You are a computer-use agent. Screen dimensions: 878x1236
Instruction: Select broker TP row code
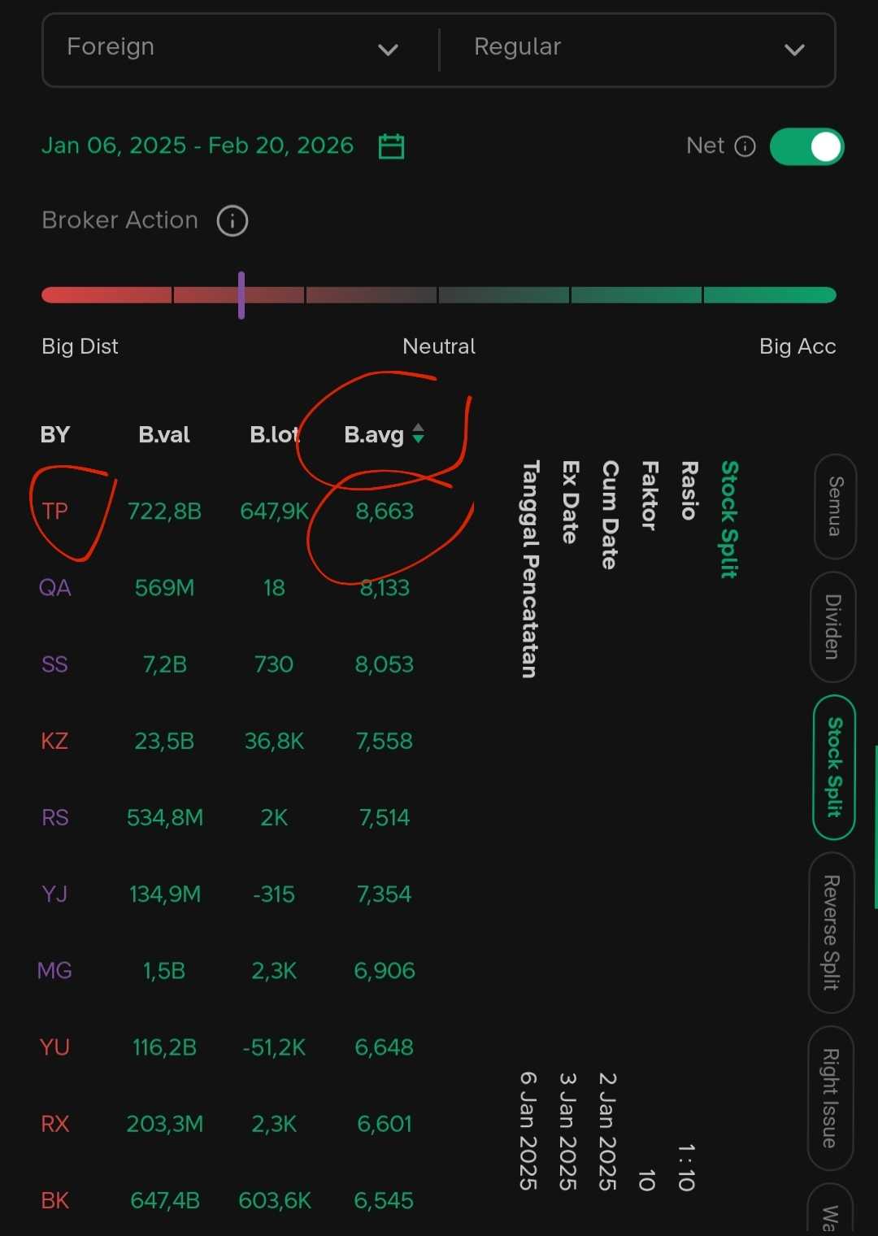tap(54, 511)
